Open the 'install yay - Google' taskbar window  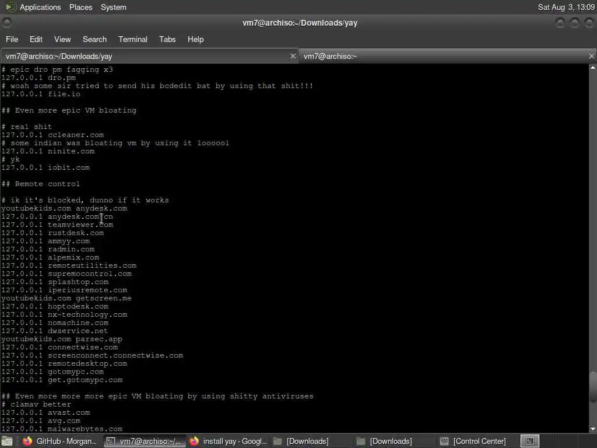(x=227, y=441)
